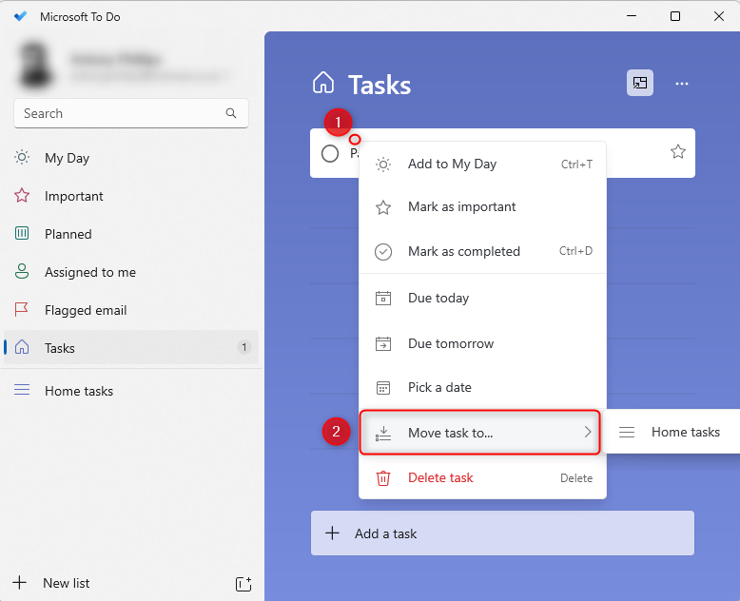Select Home tasks in the move submenu
The image size is (740, 601).
tap(685, 432)
